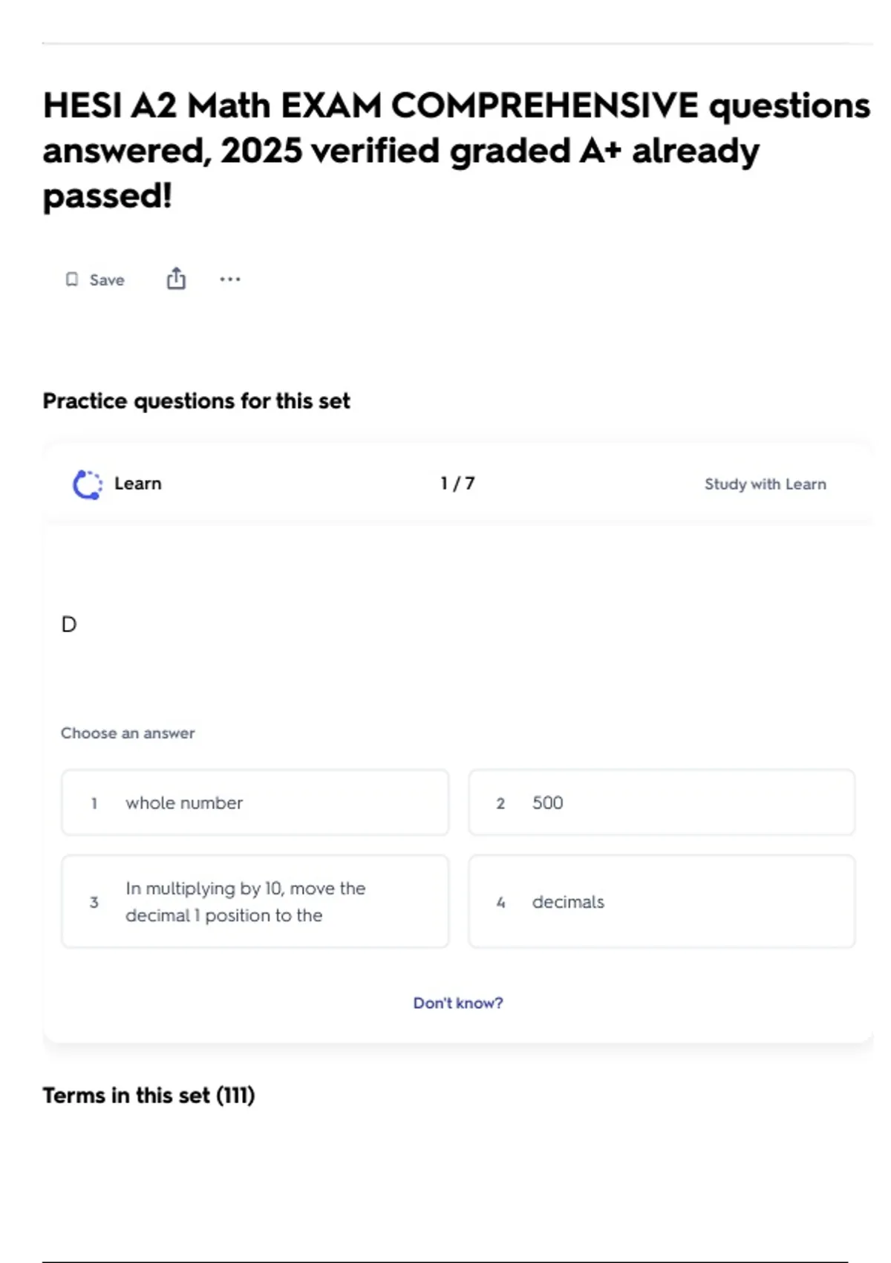Select the answer 'decimals'

(661, 901)
